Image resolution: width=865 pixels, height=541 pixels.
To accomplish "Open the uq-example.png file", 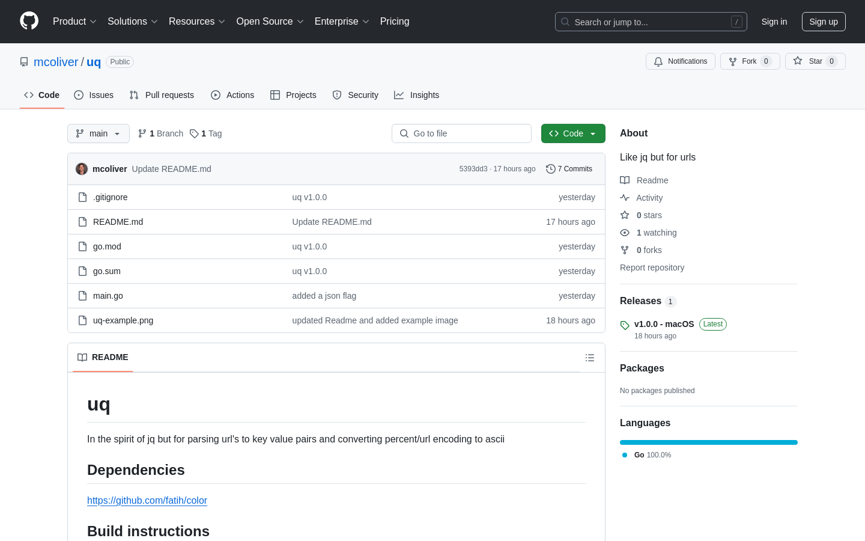I will coord(123,320).
